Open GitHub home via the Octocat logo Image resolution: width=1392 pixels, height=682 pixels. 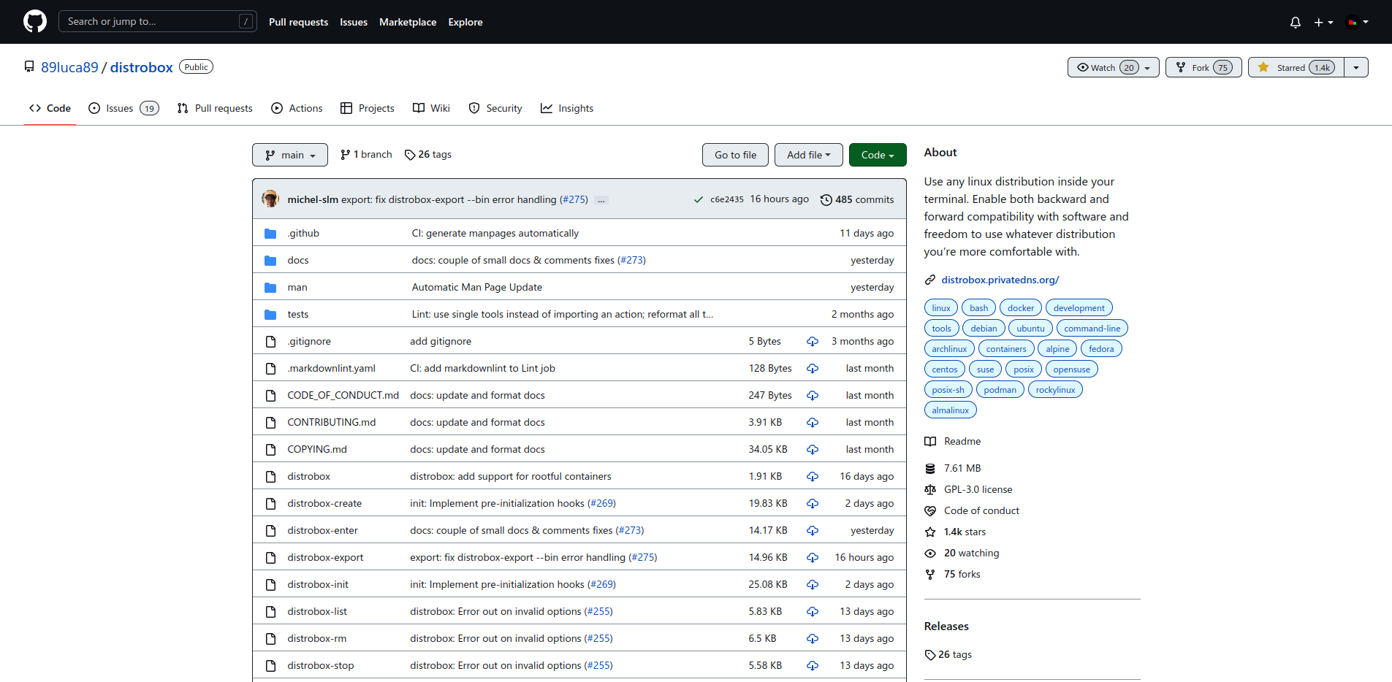pyautogui.click(x=34, y=21)
